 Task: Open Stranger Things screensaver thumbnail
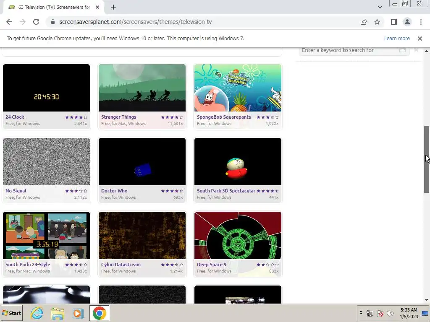click(142, 88)
